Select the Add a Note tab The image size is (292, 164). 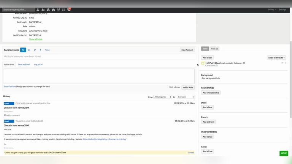9,65
